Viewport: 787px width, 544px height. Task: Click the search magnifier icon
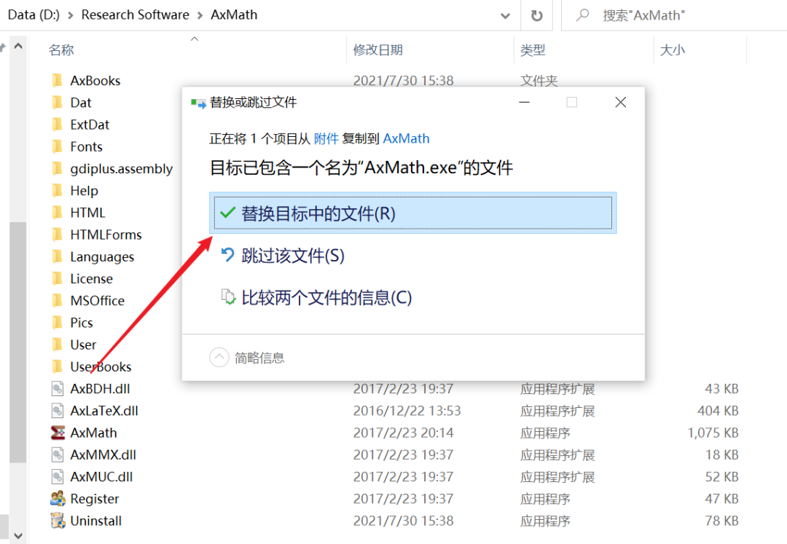582,15
